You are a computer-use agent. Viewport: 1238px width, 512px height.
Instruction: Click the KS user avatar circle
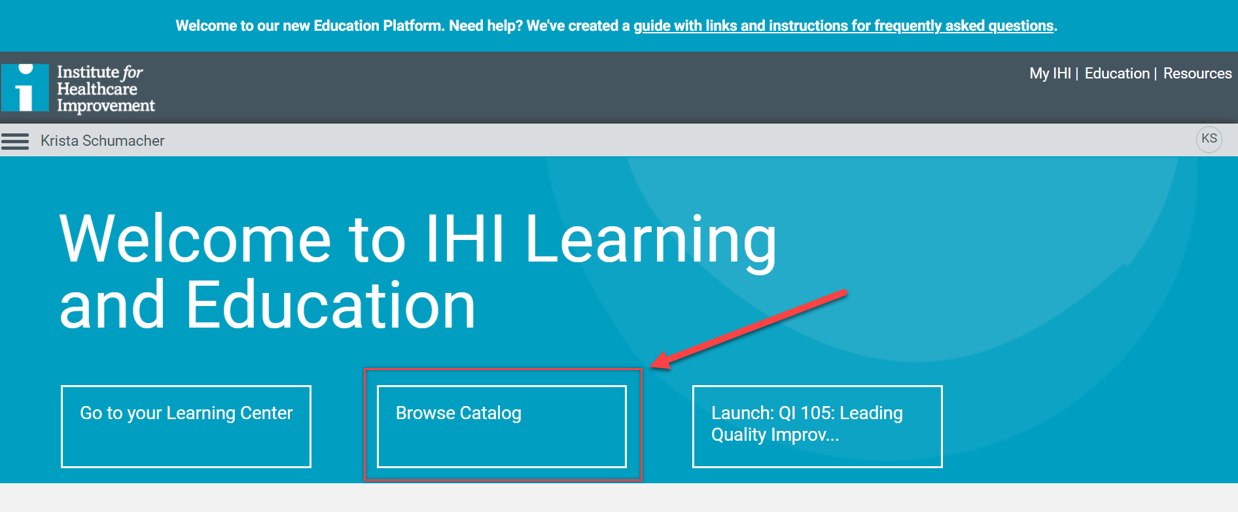(x=1209, y=139)
